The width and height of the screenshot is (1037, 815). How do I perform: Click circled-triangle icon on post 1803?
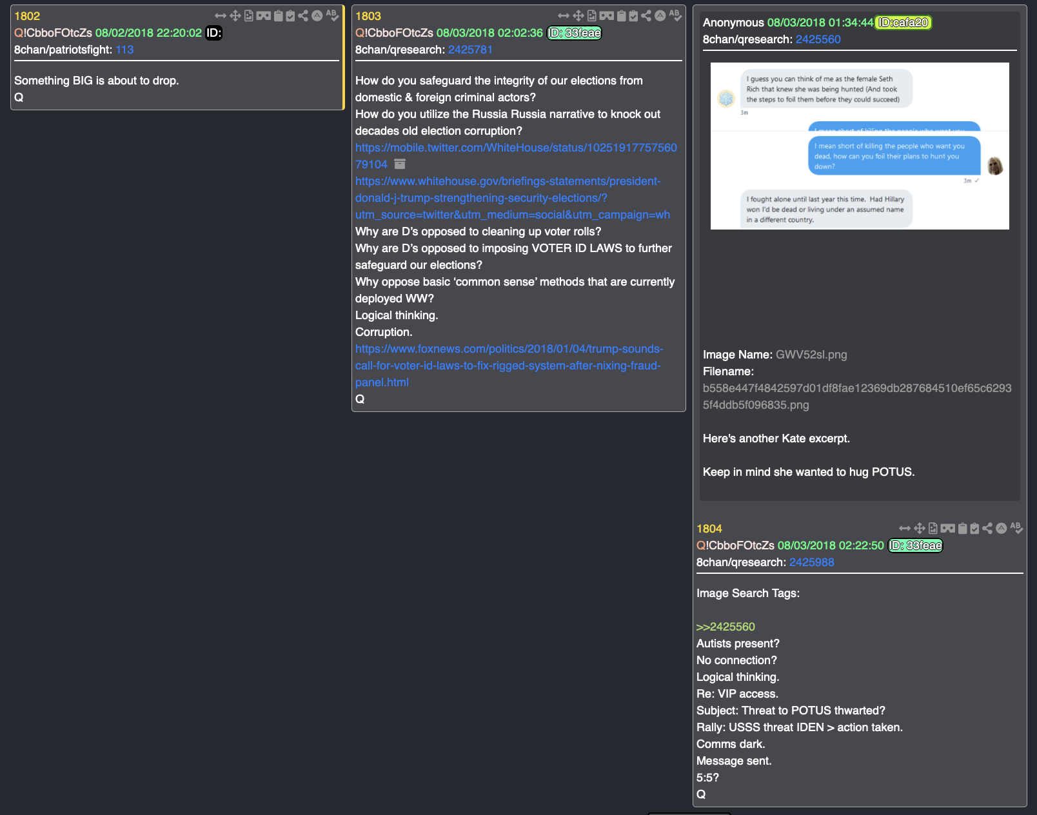pyautogui.click(x=660, y=15)
